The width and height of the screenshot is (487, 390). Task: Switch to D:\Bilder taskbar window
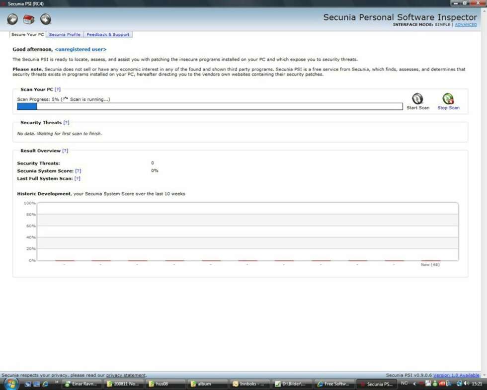pos(292,384)
